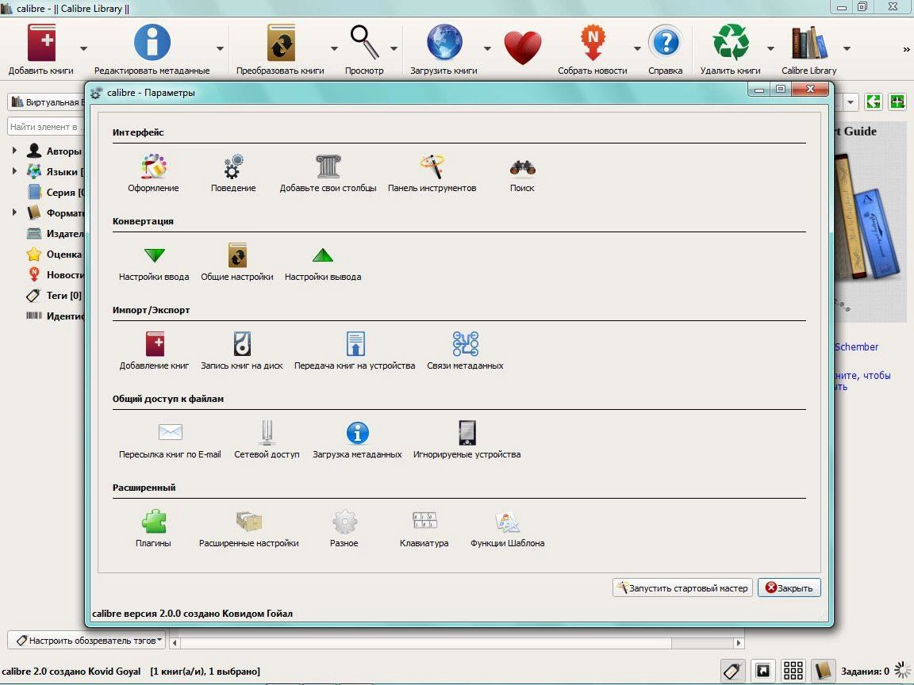This screenshot has width=914, height=685.
Task: Open Поиск settings with binoculars icon
Action: click(522, 173)
